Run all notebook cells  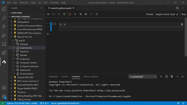48,14
